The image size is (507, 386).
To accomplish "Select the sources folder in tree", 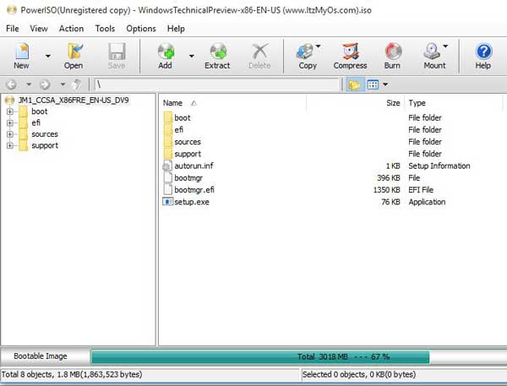I will [45, 134].
